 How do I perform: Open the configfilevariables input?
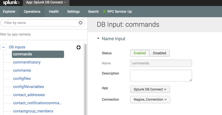[28, 87]
